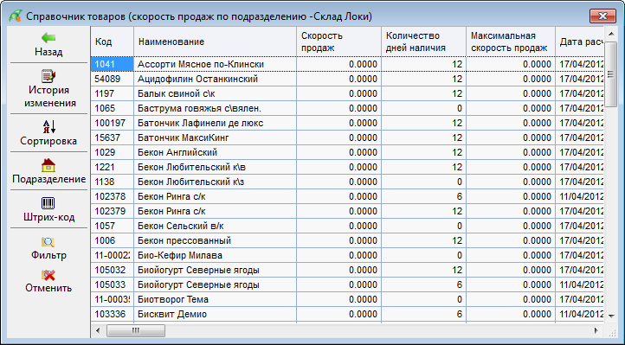Open История изменения notepad icon
The height and width of the screenshot is (345, 625).
[48, 76]
